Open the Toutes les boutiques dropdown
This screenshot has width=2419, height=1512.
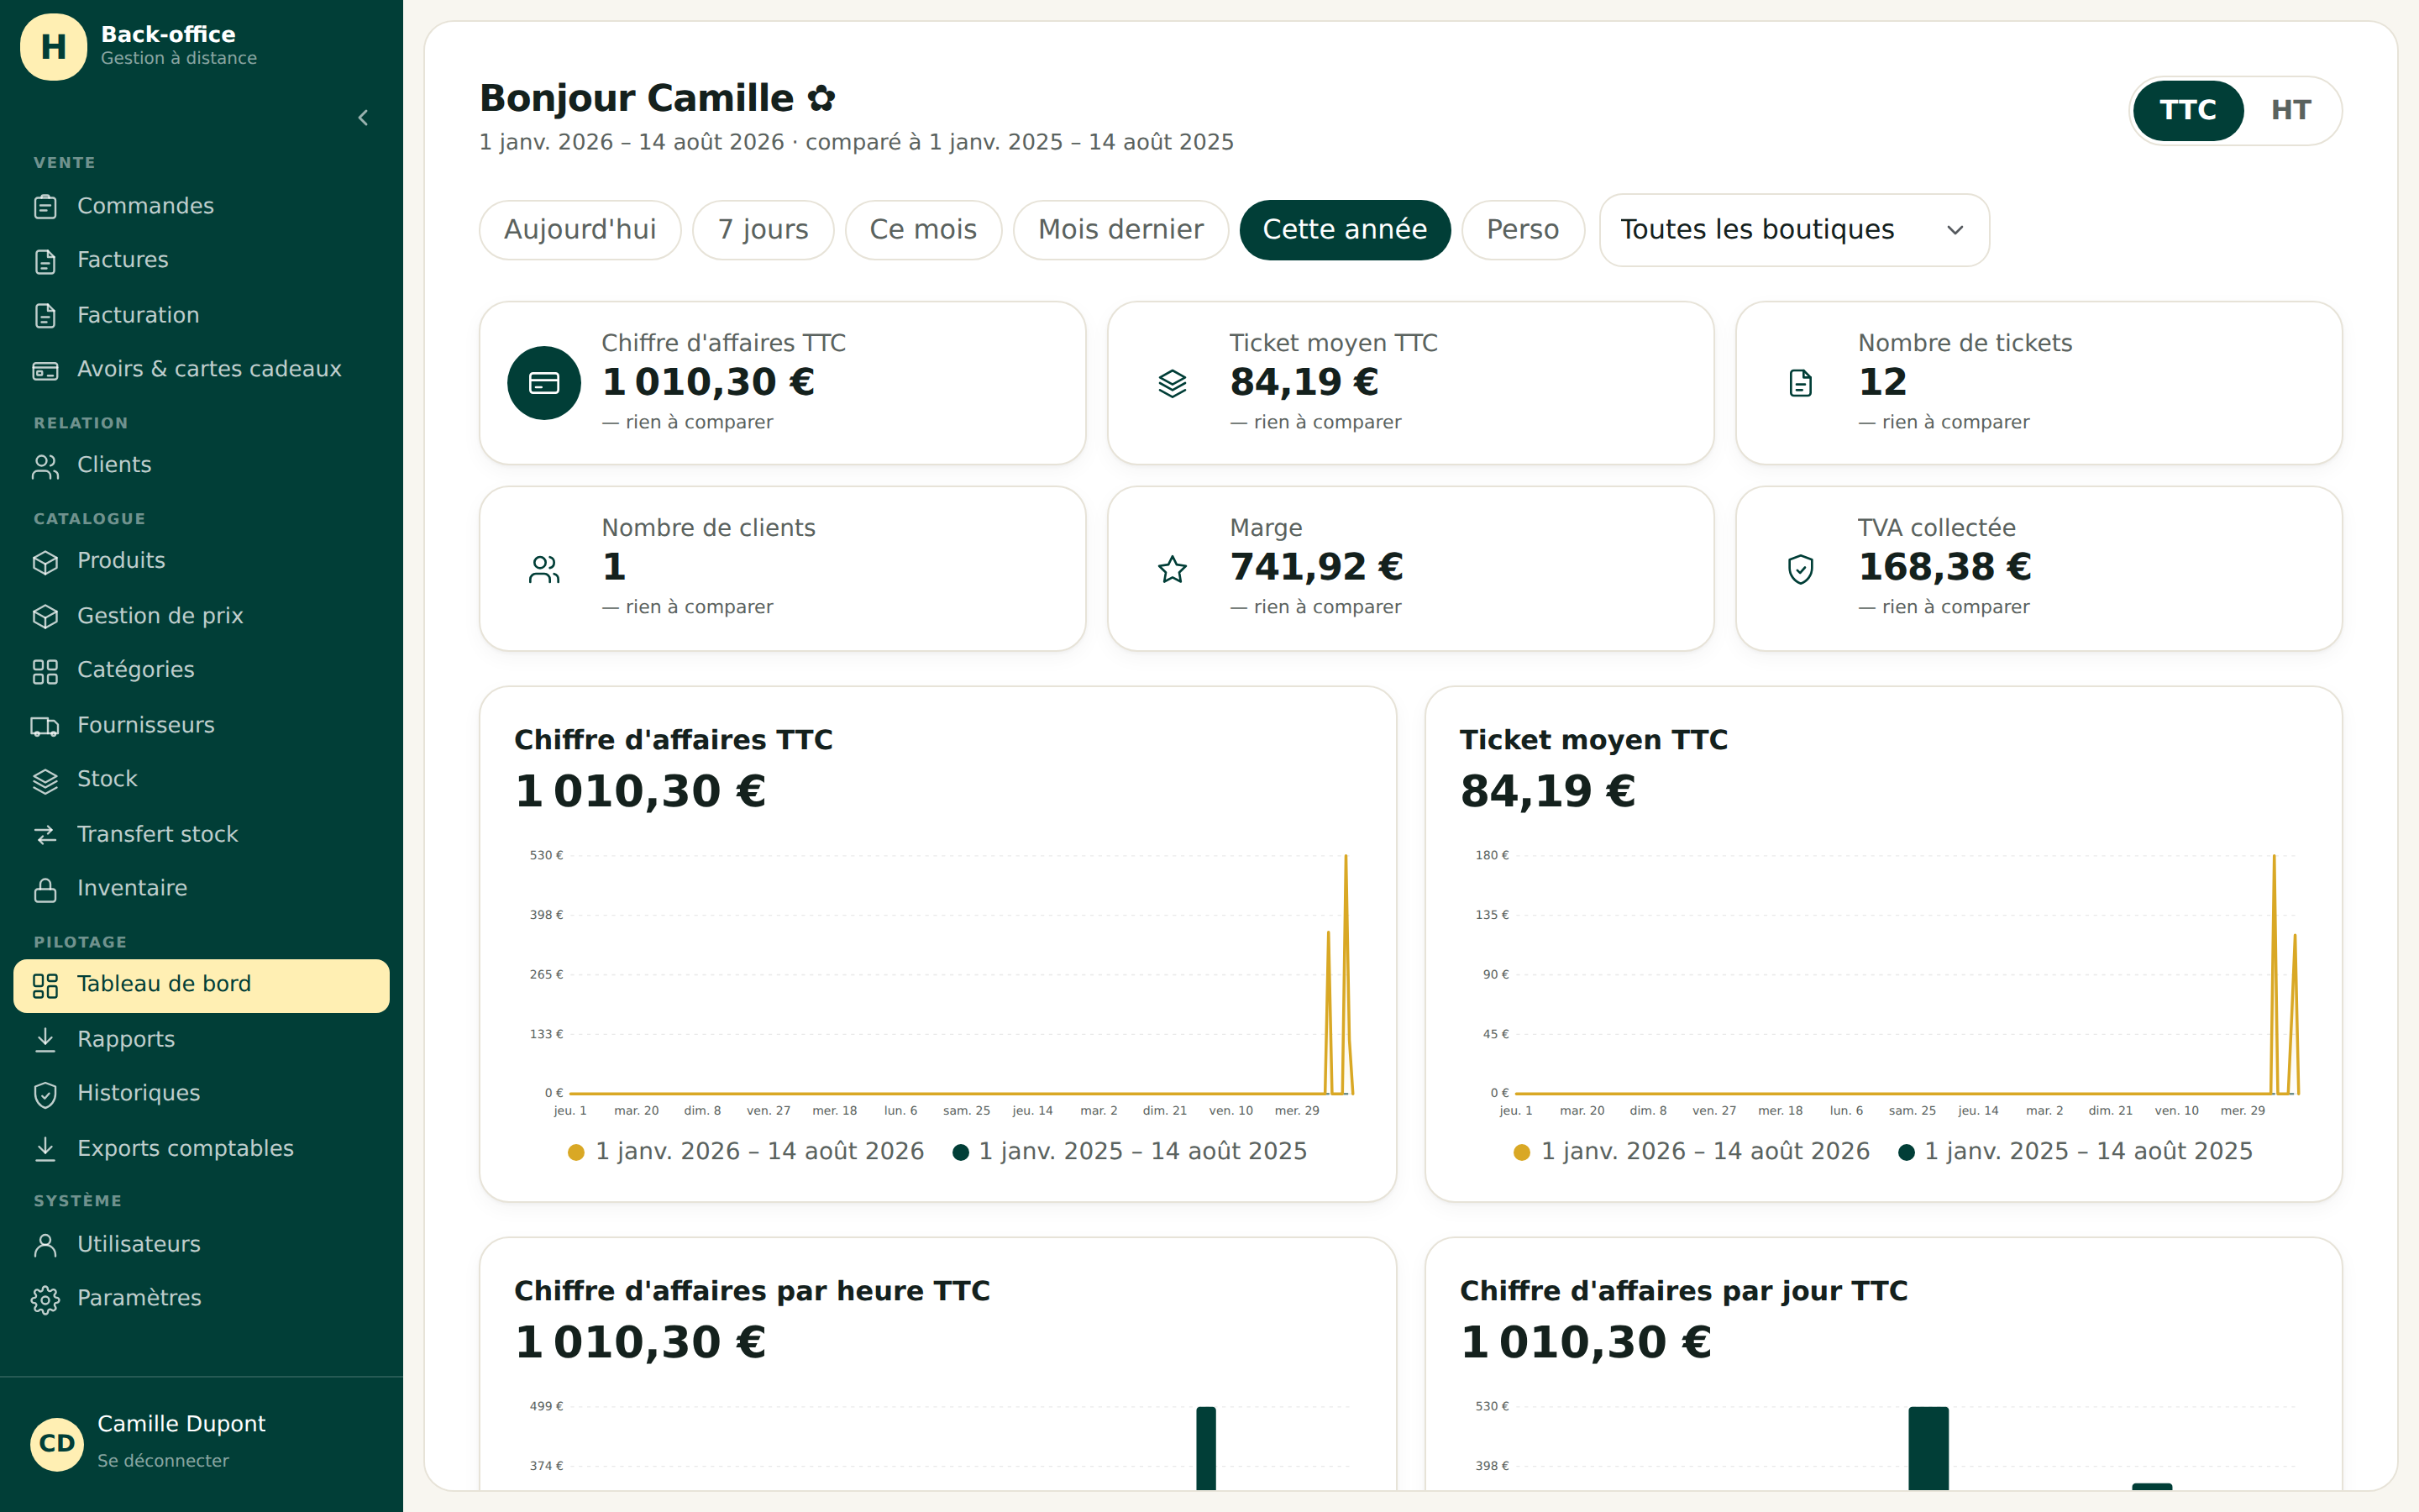pos(1794,230)
